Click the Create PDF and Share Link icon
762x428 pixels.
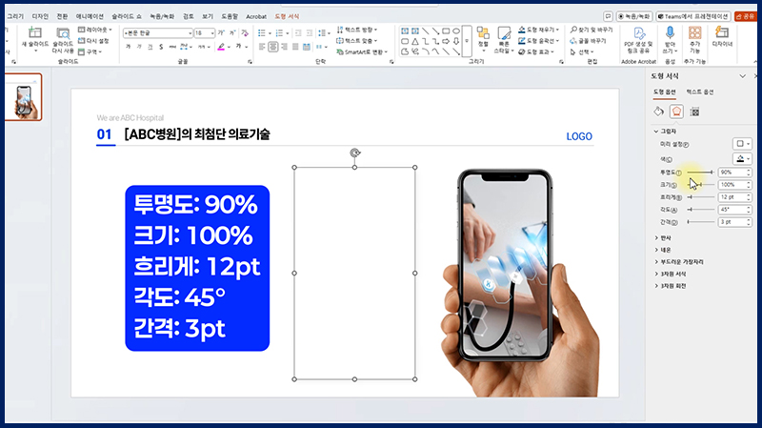(x=639, y=33)
